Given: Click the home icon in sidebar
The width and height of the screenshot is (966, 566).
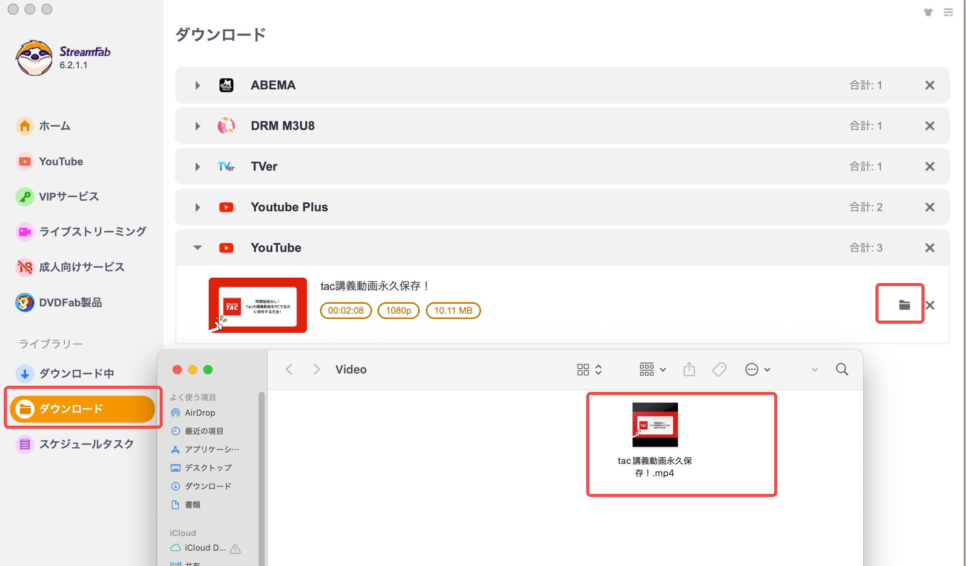Looking at the screenshot, I should tap(25, 126).
